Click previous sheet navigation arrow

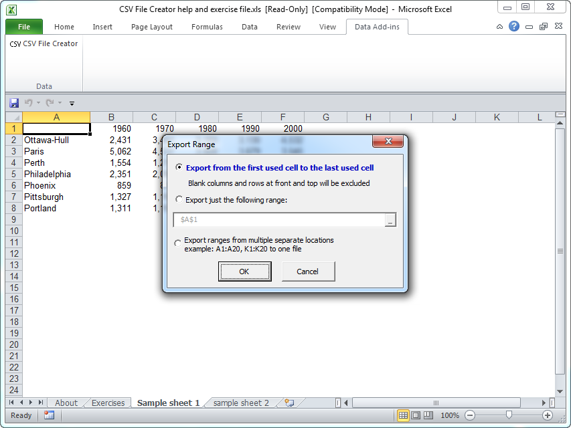click(21, 403)
